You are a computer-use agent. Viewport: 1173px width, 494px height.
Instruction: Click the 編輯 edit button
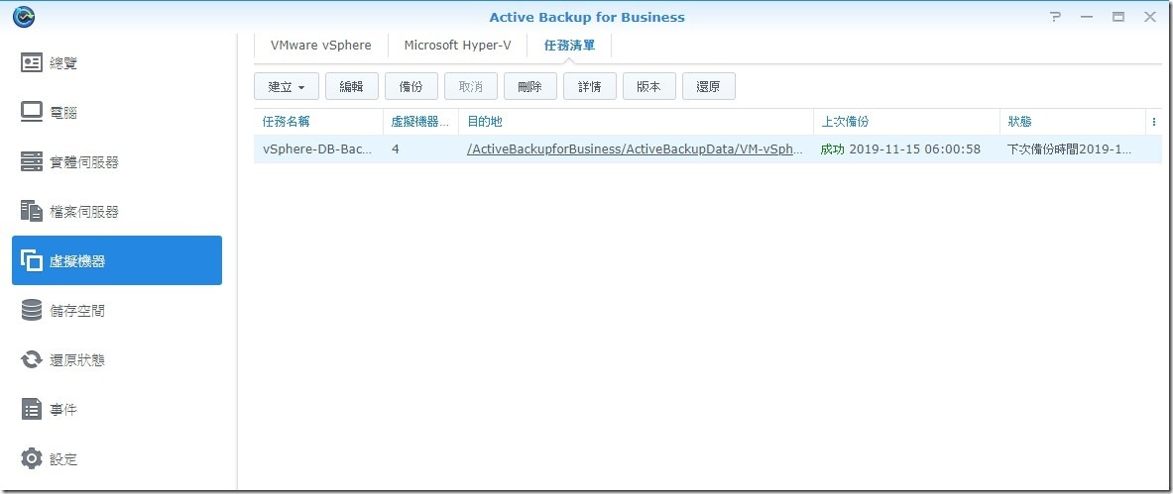click(352, 87)
